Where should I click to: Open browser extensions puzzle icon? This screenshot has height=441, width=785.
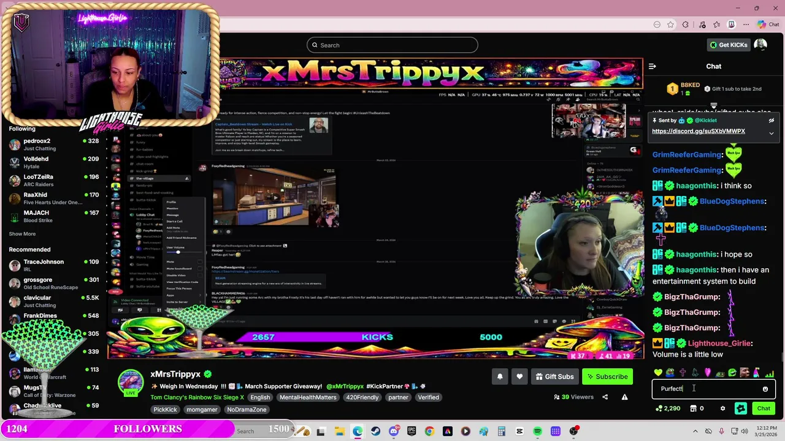click(686, 24)
